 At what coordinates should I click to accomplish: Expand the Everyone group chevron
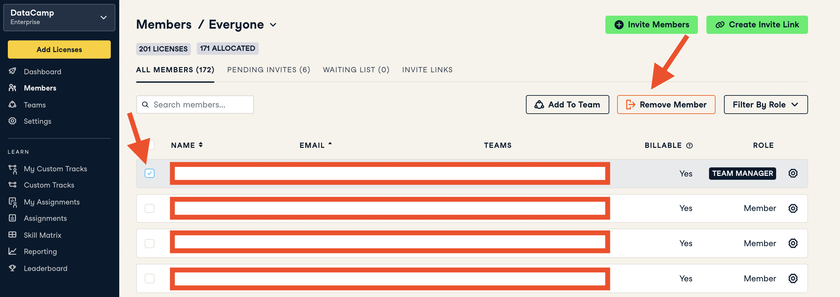click(273, 25)
